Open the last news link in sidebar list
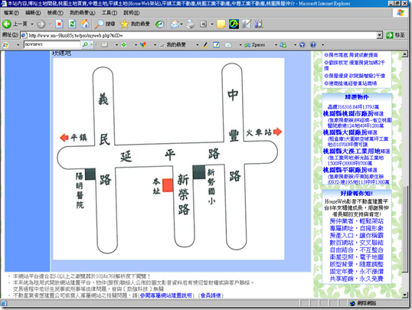The image size is (412, 310). click(x=351, y=83)
